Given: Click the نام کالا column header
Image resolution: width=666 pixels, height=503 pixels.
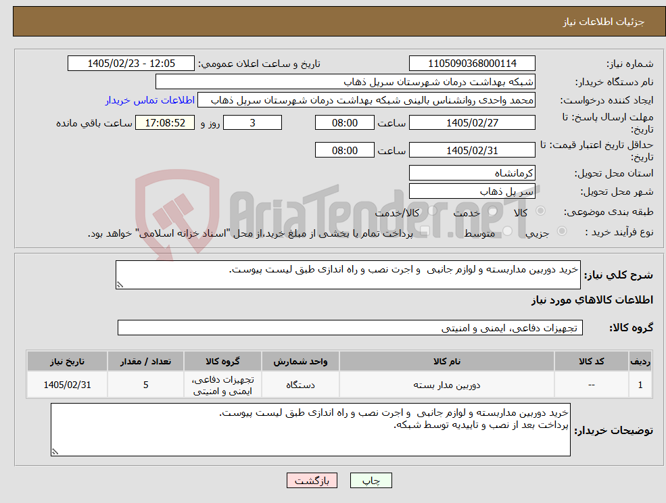Looking at the screenshot, I should click(x=447, y=361).
